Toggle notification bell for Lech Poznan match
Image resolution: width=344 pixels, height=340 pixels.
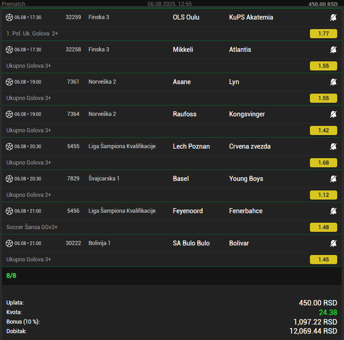(333, 146)
